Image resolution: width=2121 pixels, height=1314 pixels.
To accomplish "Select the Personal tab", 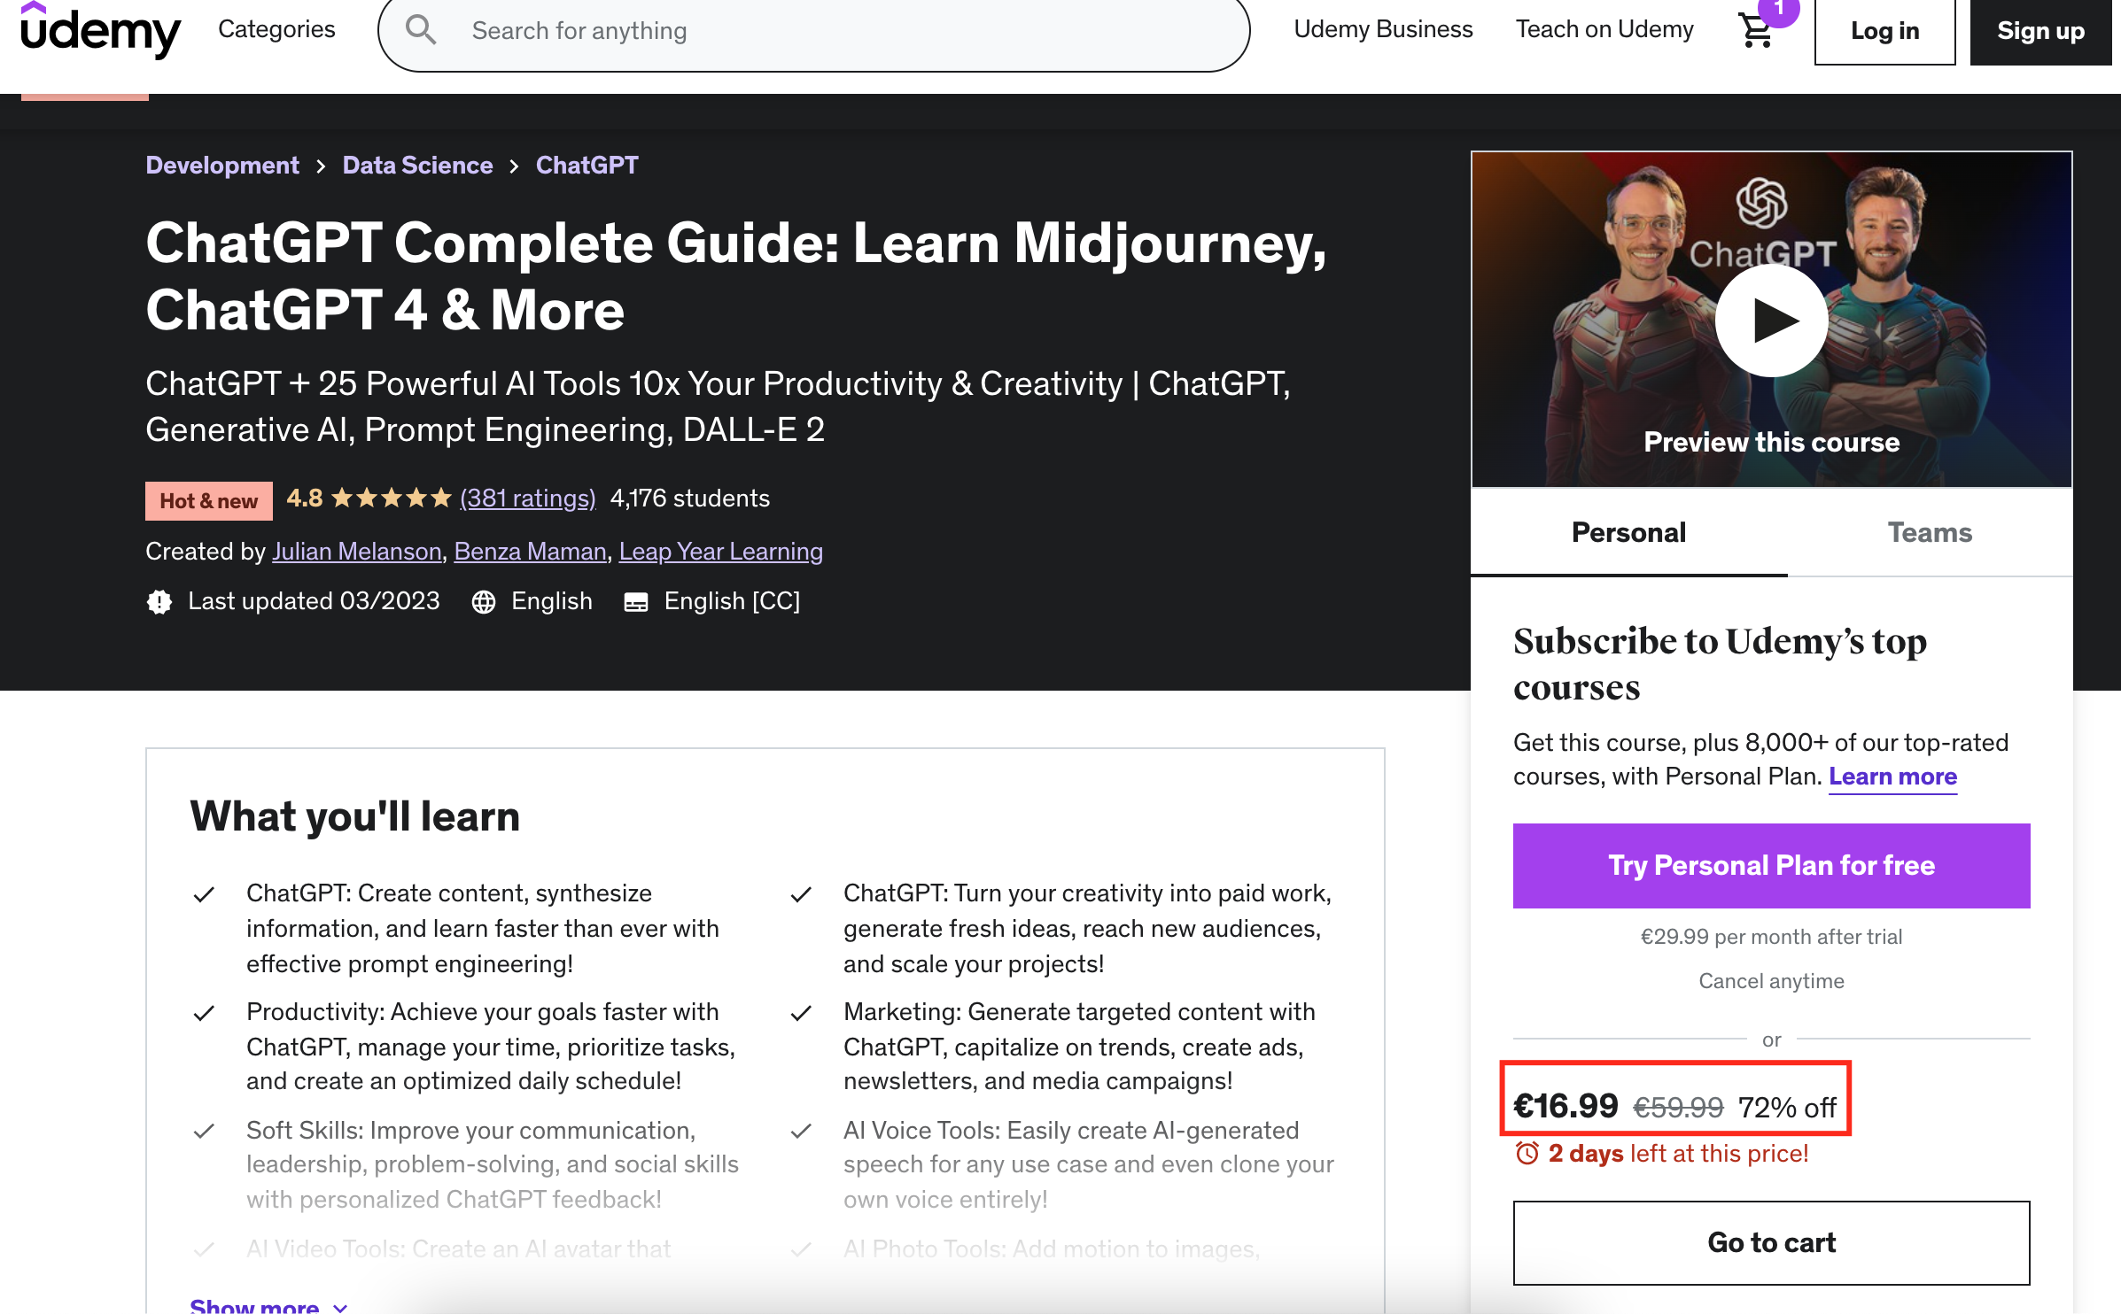I will coord(1628,532).
